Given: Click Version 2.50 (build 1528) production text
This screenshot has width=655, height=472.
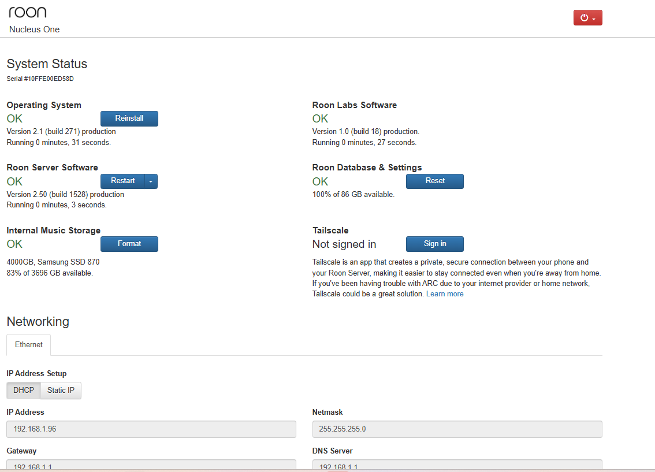Looking at the screenshot, I should [66, 195].
